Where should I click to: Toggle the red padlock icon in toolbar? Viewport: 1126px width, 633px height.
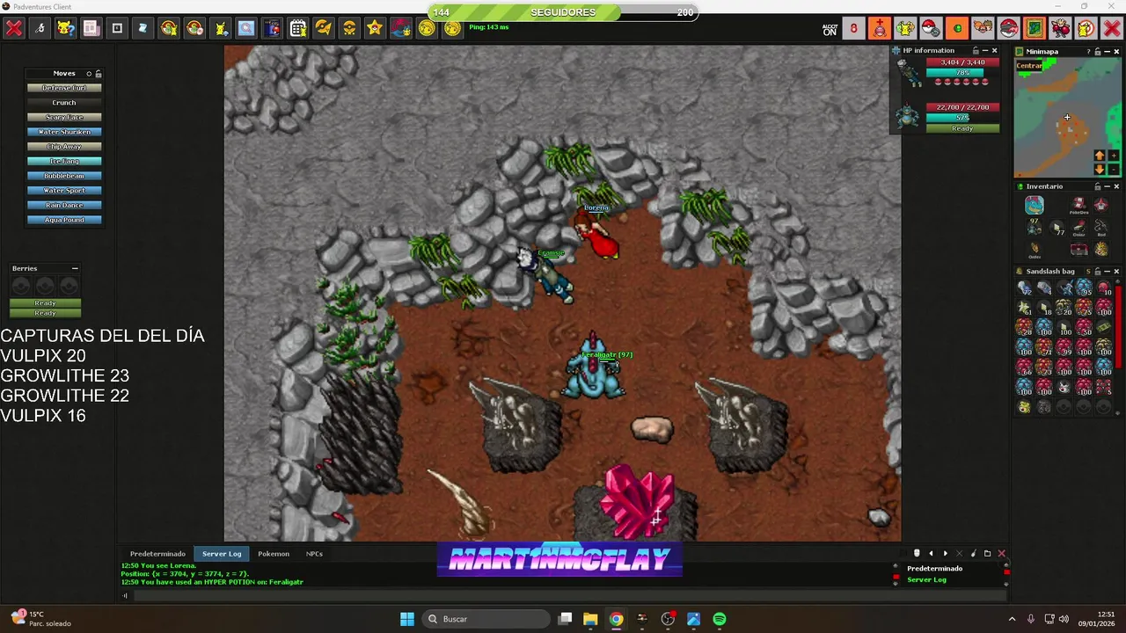pyautogui.click(x=853, y=28)
